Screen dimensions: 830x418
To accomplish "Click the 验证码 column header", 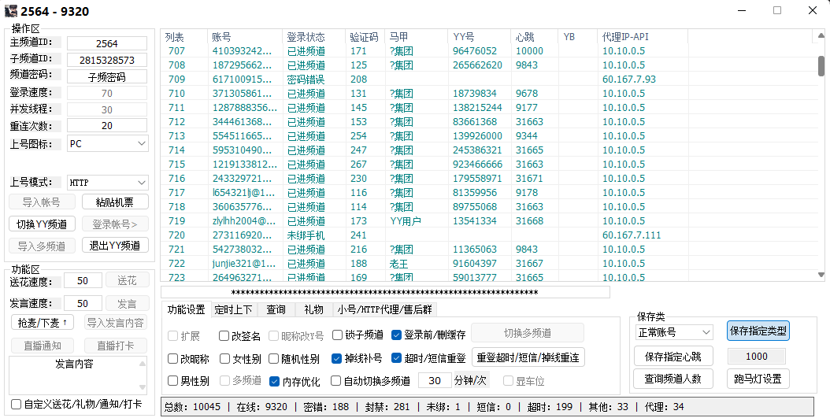I will pyautogui.click(x=365, y=37).
